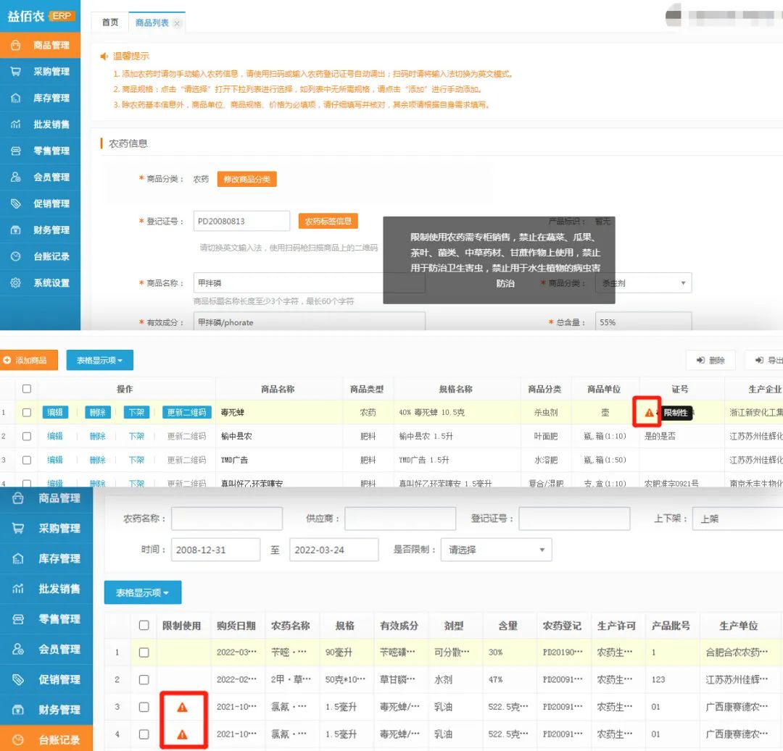The height and width of the screenshot is (751, 783).
Task: Click the warehouse icon for 库存管理
Action: pos(15,98)
